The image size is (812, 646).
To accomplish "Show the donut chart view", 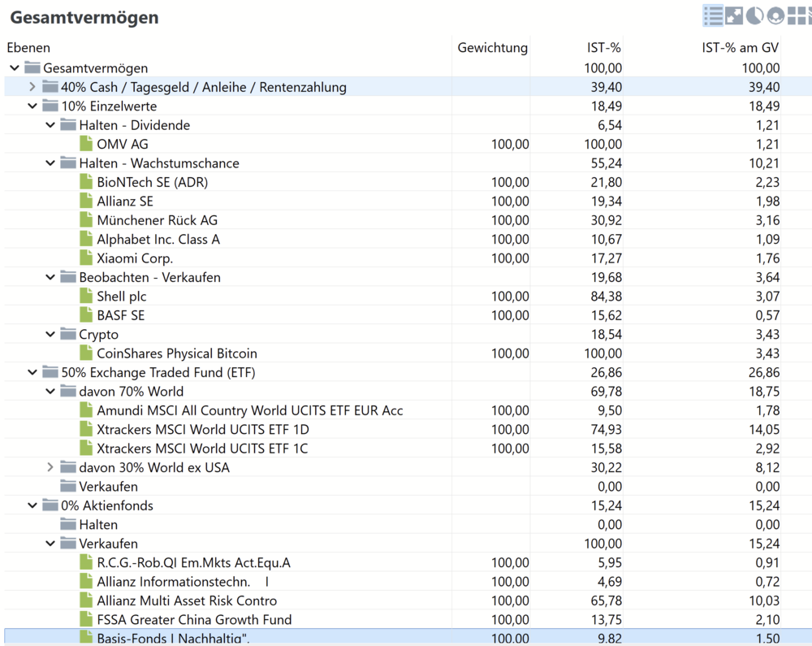I will click(x=775, y=15).
